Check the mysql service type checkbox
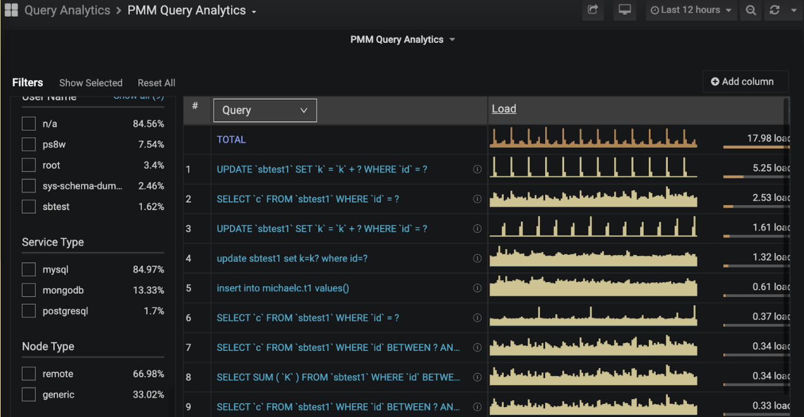This screenshot has height=417, width=804. point(28,269)
